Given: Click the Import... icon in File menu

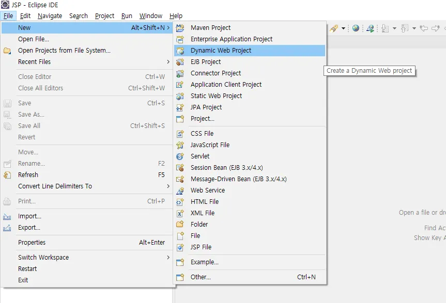Looking at the screenshot, I should [x=7, y=217].
